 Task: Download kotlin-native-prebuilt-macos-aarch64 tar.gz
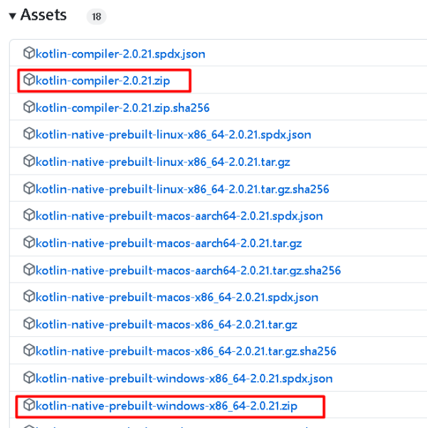(x=169, y=243)
